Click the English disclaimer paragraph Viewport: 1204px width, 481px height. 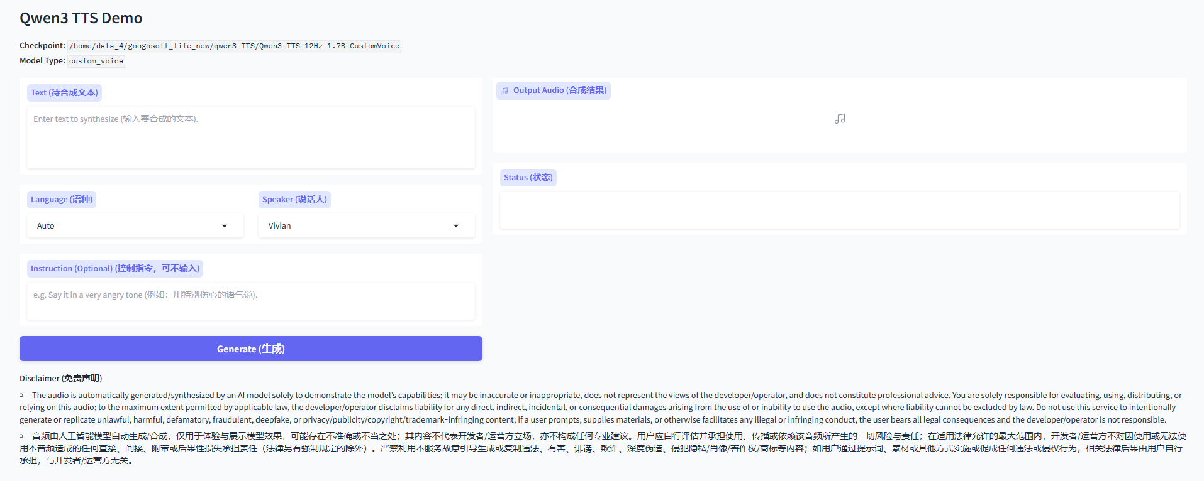[x=601, y=408]
